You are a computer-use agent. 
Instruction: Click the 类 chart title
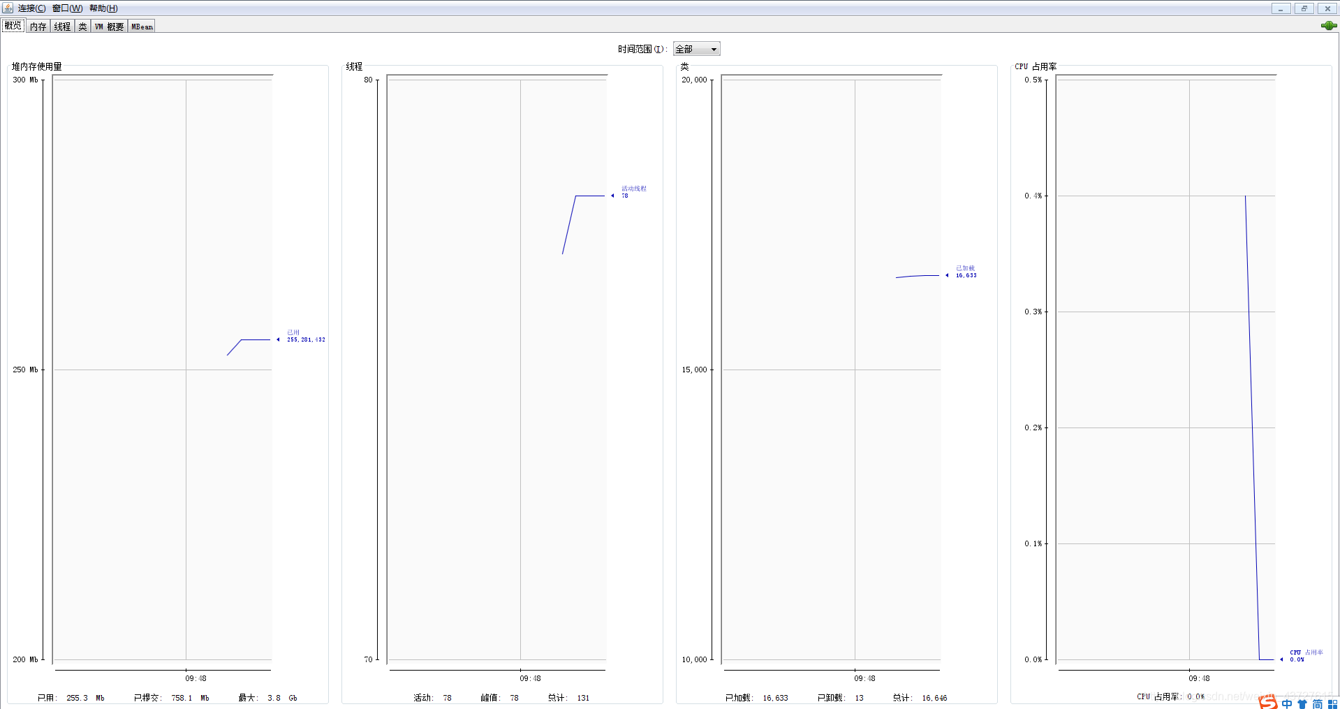tap(684, 66)
